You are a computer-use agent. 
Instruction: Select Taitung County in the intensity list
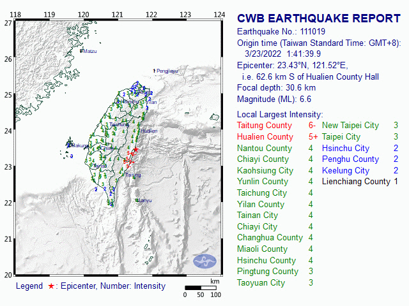(x=265, y=126)
